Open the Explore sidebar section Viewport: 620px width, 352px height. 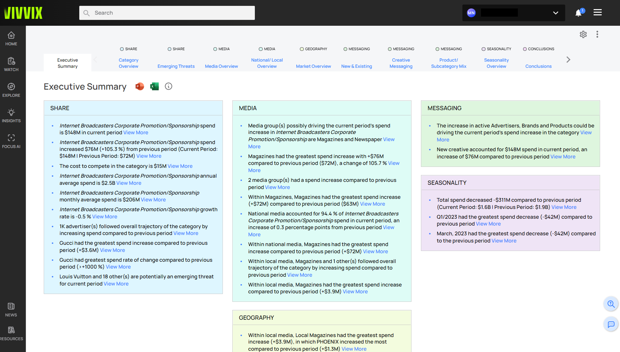click(x=11, y=90)
